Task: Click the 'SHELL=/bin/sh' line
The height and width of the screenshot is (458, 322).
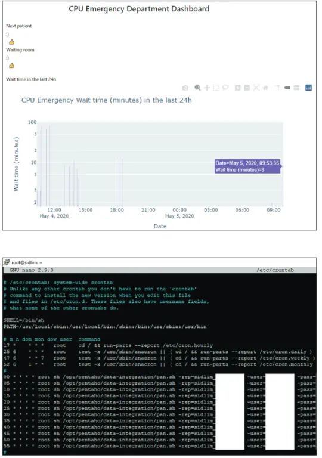Action: click(24, 320)
